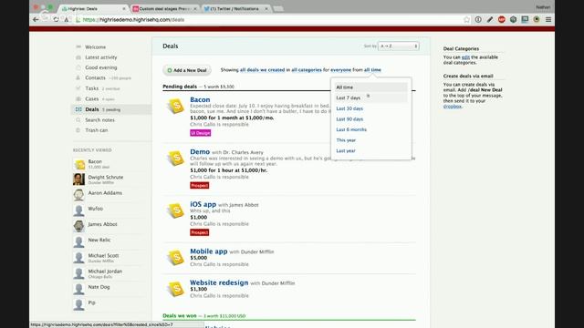Open Chrome hamburger menu
584x328 pixels.
click(548, 20)
